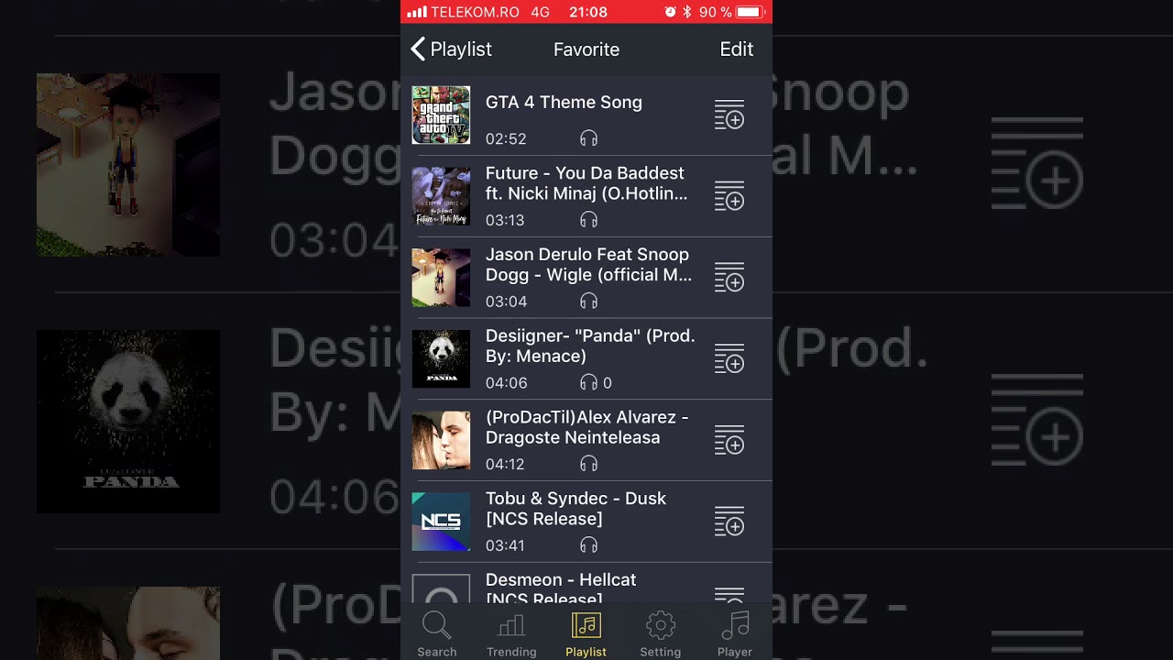
Task: Tap the NCS logo thumbnail for Dusk
Action: point(441,522)
